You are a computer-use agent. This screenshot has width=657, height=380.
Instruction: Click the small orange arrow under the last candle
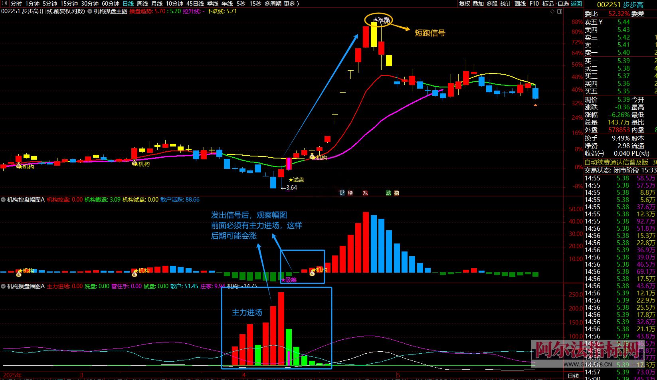535,105
